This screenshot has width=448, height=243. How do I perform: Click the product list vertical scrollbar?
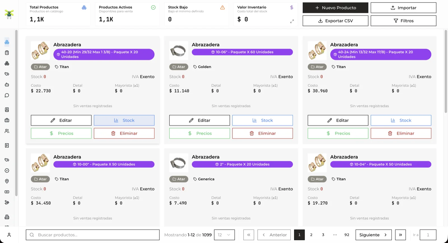[446, 72]
